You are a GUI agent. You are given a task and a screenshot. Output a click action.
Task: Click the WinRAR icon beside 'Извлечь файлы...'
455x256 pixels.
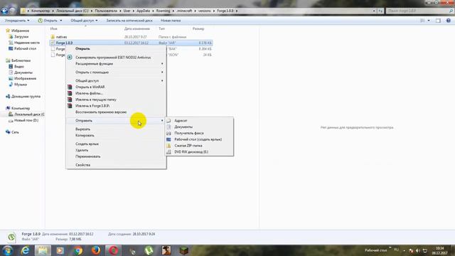point(70,93)
